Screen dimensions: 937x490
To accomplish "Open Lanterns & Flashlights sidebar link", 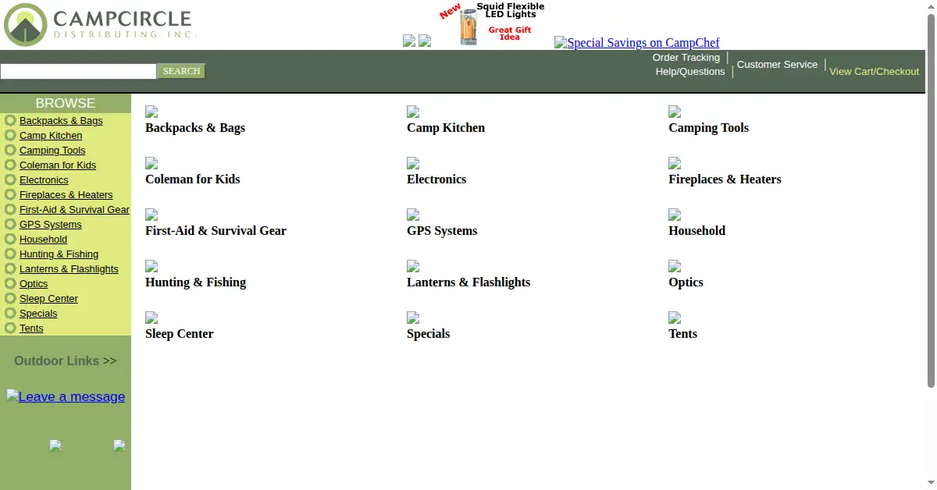I will (69, 269).
